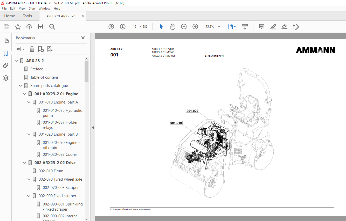346x221 pixels.
Task: Open the Edit menu
Action: (x=13, y=9)
